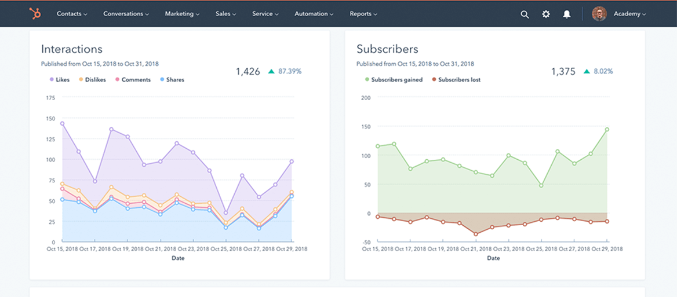Viewport: 677px width, 297px height.
Task: Open search with the magnifier icon
Action: pos(525,14)
